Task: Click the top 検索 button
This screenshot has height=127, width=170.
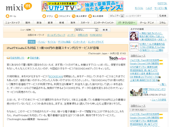Action: [163, 16]
